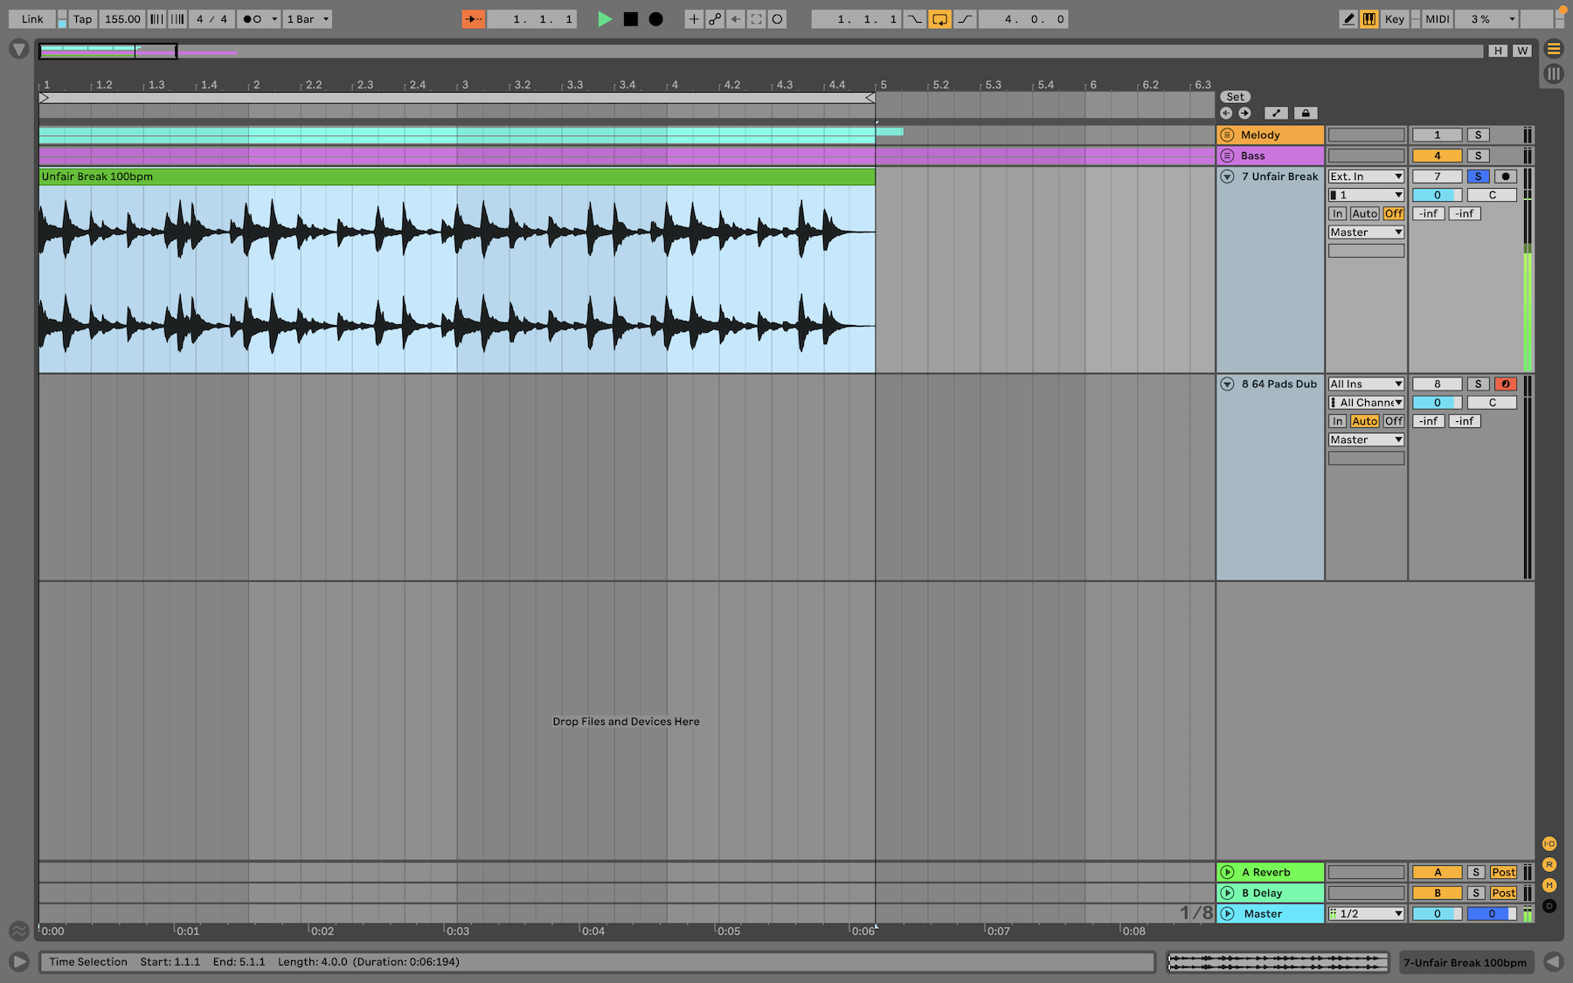Arm recording on the 7 Unfair Break track
Image resolution: width=1573 pixels, height=983 pixels.
1505,176
